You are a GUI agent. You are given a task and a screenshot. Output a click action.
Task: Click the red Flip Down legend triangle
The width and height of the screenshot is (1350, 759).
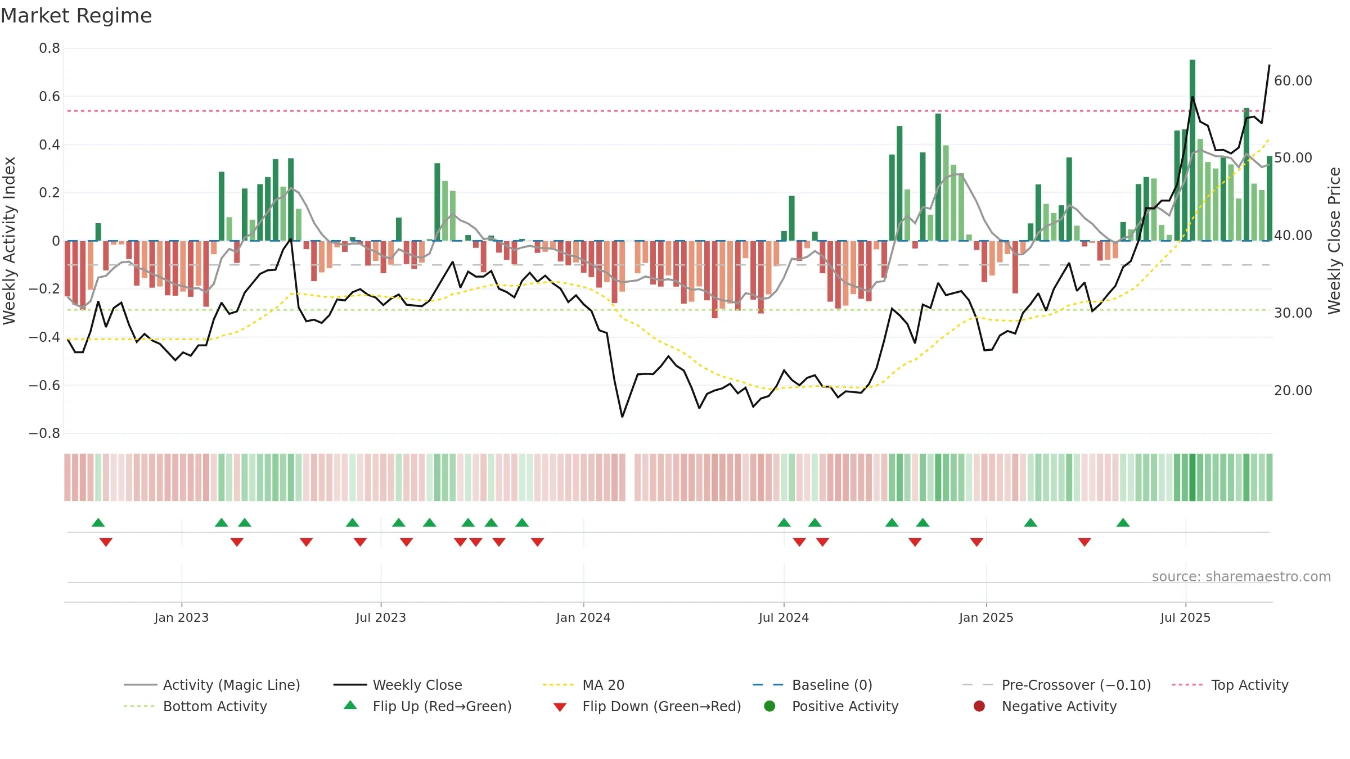click(560, 707)
